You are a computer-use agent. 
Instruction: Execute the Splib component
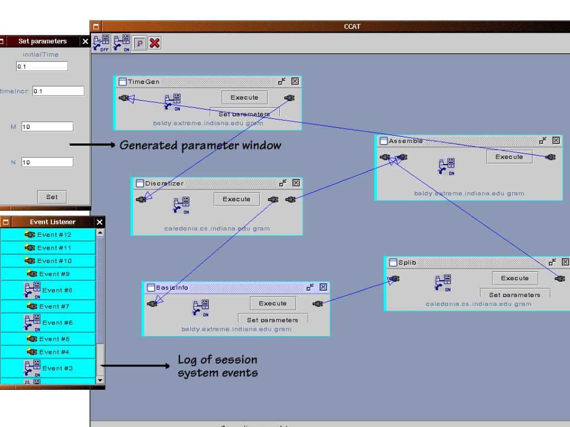515,278
